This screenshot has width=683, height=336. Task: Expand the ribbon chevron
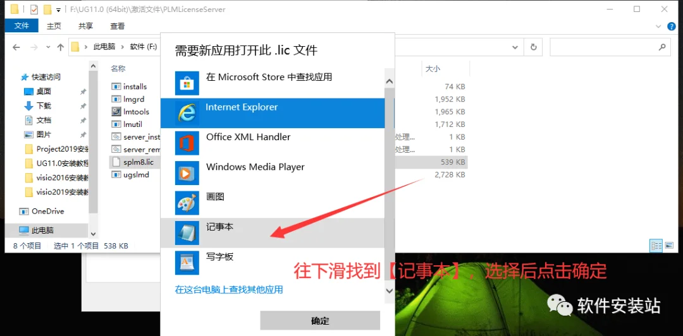(x=658, y=26)
